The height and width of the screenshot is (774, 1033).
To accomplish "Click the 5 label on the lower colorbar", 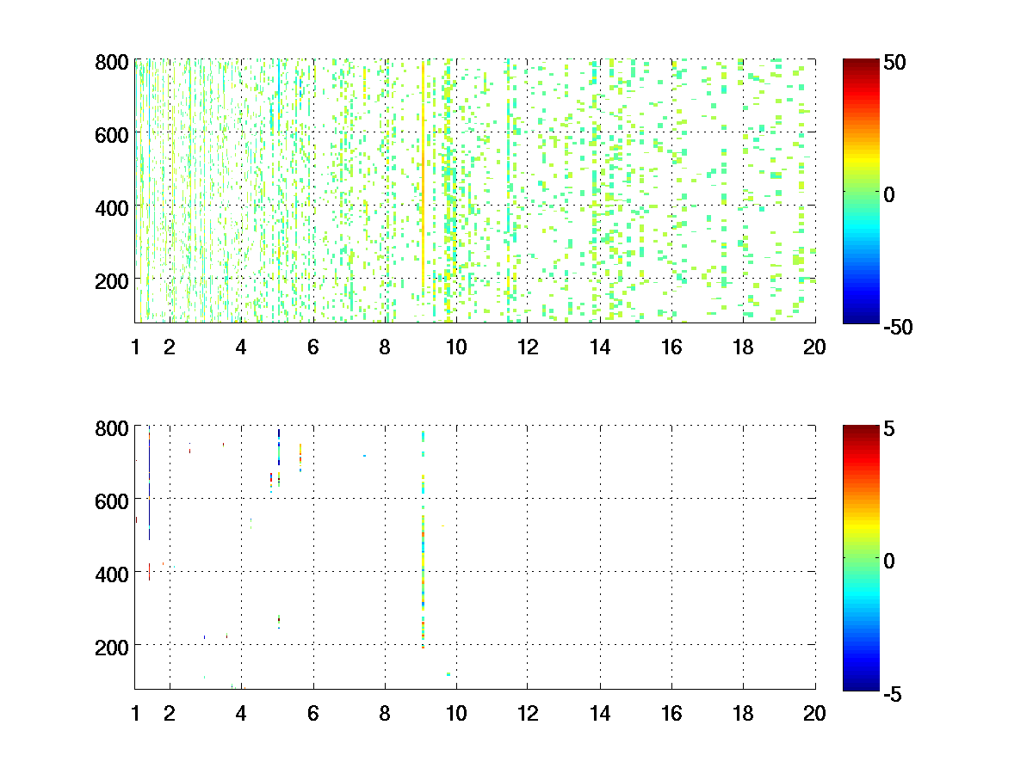I will coord(889,428).
